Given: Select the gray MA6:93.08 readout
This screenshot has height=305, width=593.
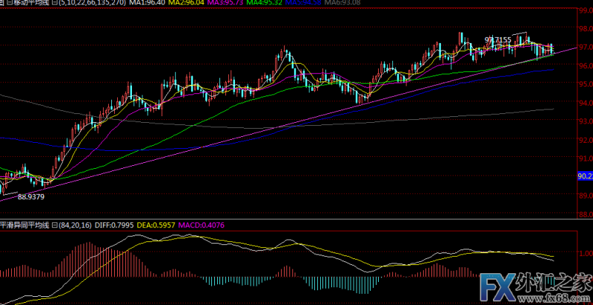Looking at the screenshot, I should [x=342, y=2].
